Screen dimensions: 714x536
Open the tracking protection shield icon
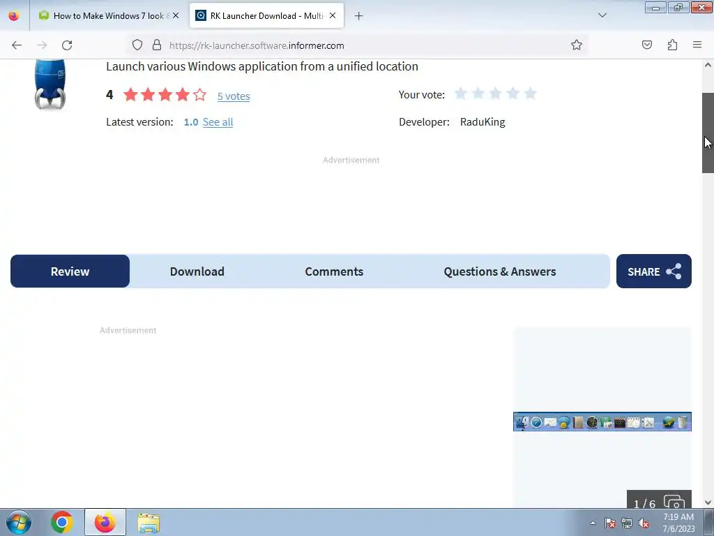137,45
